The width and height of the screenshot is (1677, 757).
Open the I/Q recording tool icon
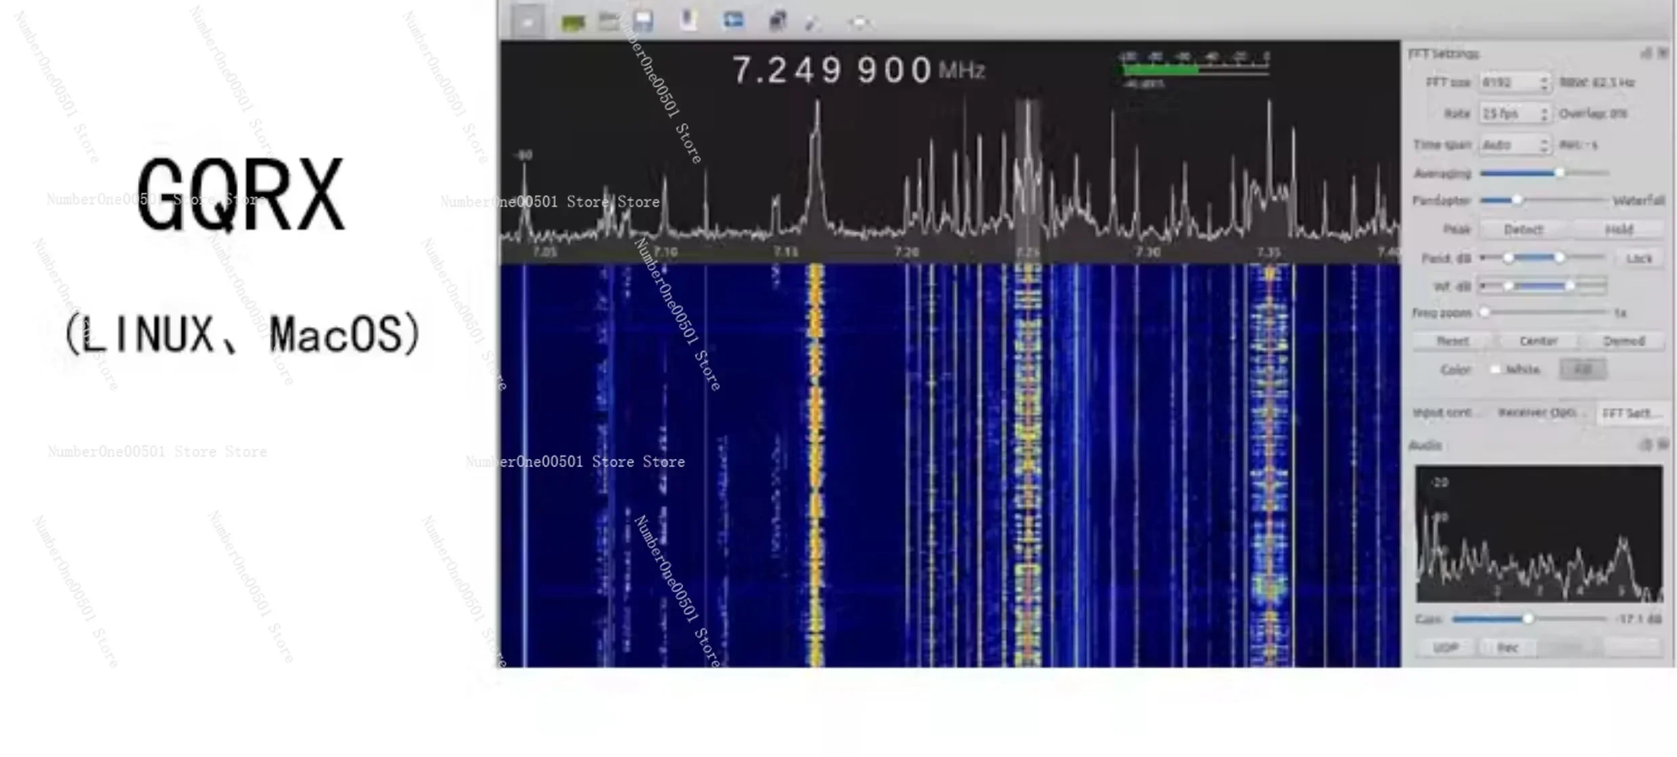tap(688, 20)
